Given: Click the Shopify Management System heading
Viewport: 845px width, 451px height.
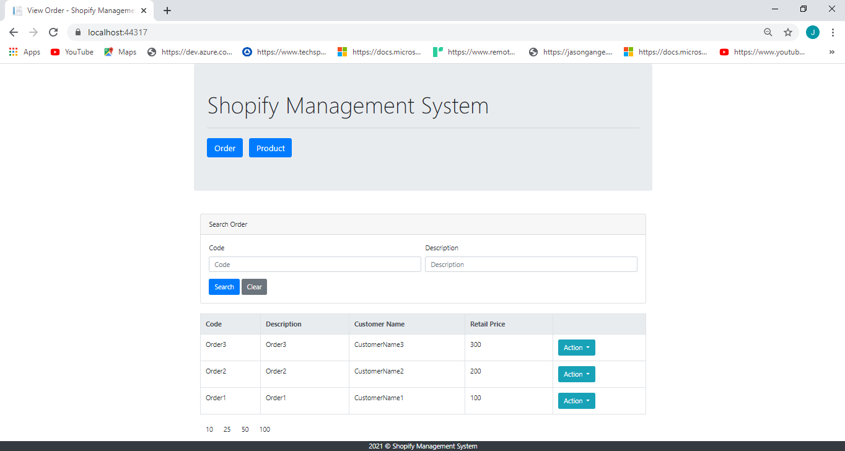Looking at the screenshot, I should [x=348, y=105].
